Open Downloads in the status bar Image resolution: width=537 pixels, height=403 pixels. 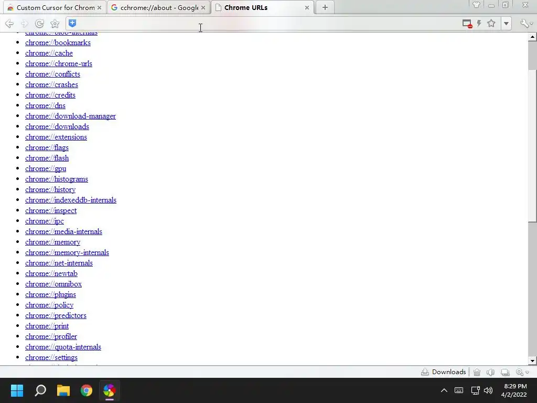click(x=444, y=372)
